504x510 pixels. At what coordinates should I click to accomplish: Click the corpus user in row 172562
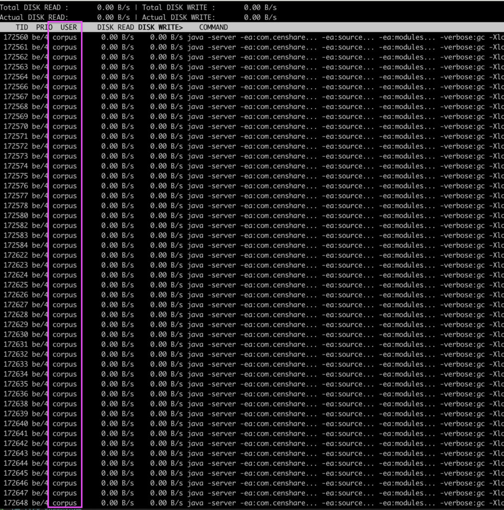pos(65,57)
